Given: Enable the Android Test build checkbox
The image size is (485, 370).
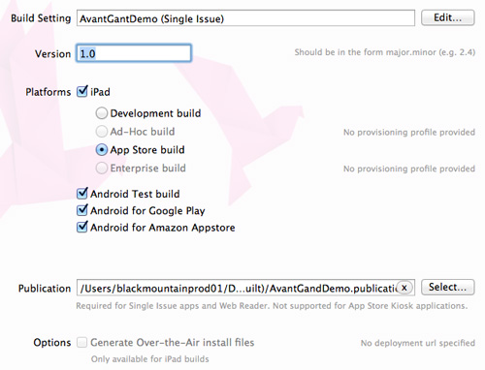Looking at the screenshot, I should (82, 194).
